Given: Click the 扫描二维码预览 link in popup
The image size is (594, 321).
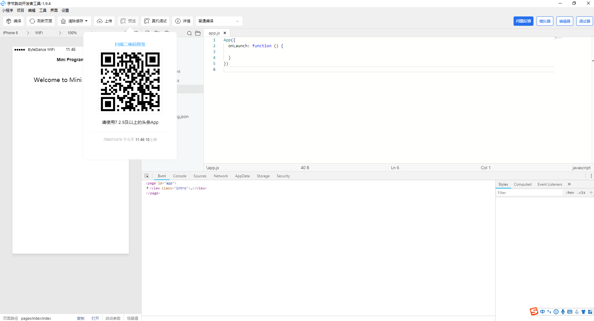Looking at the screenshot, I should (130, 44).
